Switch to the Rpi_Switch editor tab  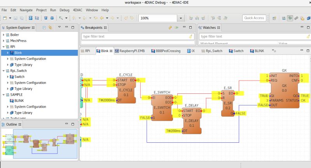(212, 51)
